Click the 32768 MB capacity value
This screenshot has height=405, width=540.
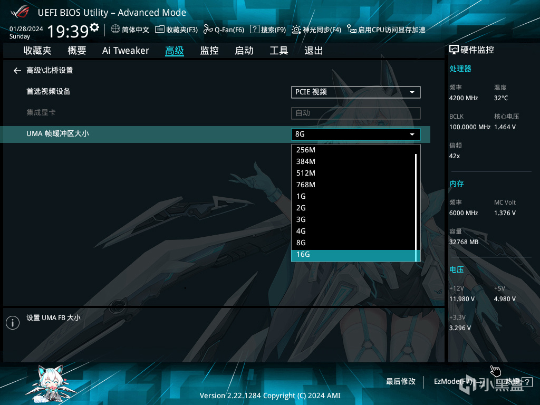point(464,242)
